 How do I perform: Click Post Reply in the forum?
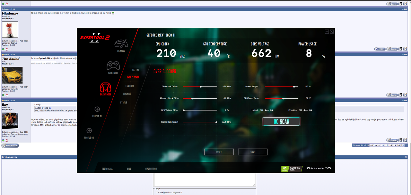coord(10,146)
